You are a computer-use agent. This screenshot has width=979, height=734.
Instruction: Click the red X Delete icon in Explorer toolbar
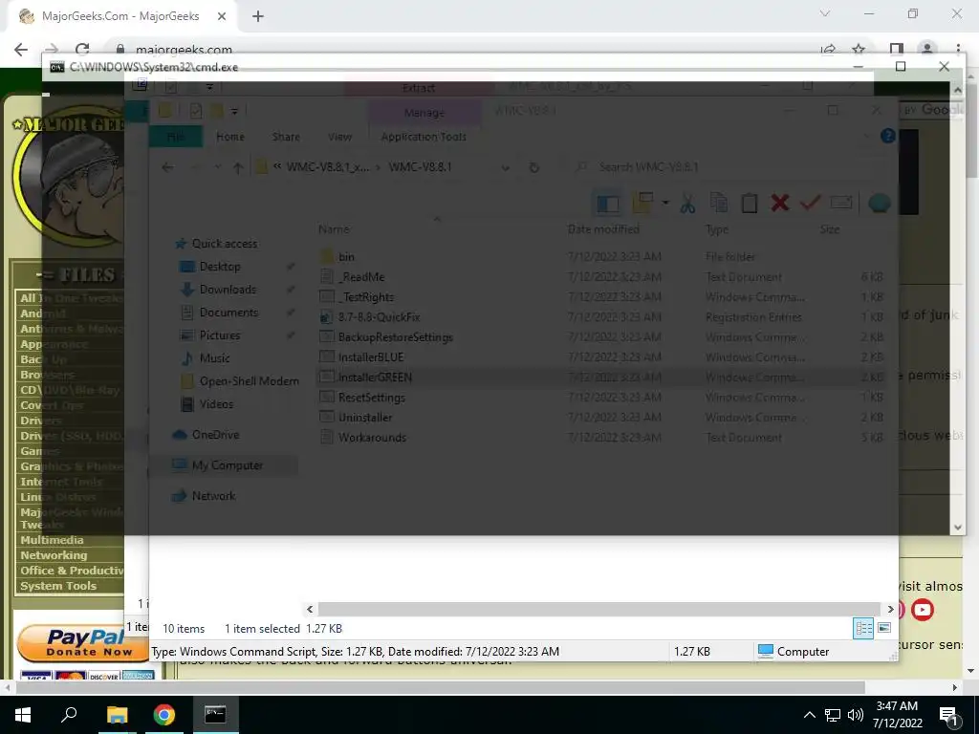[780, 203]
